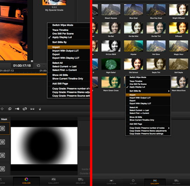Select the Magic Hour still
190x186 pixels.
(x=179, y=46)
